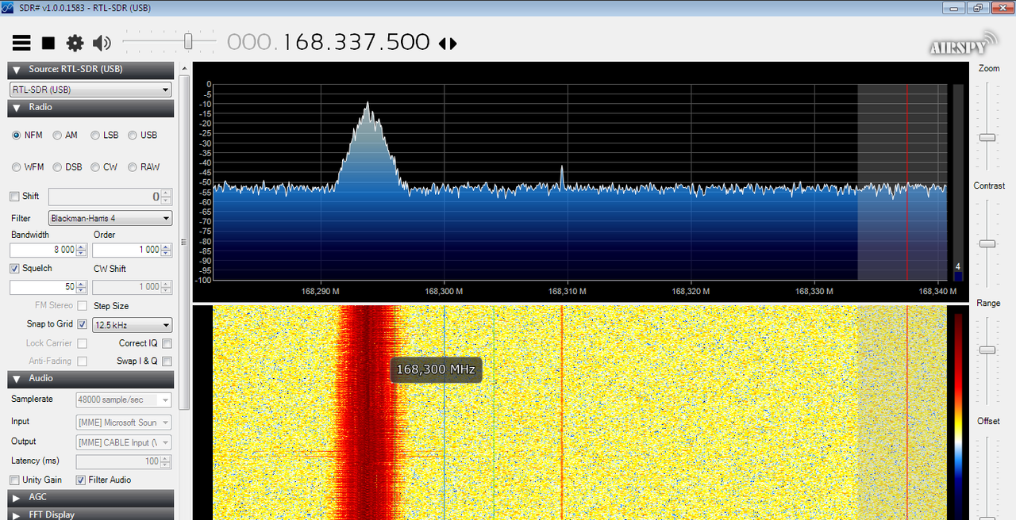Screen dimensions: 1016x520
Task: Click the side panel vertical scrollbar
Action: tap(184, 242)
